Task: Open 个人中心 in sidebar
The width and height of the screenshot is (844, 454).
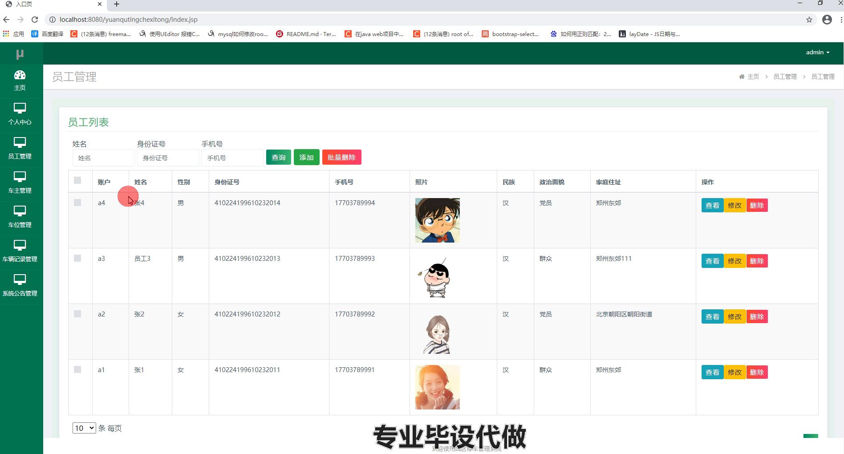Action: click(x=20, y=114)
